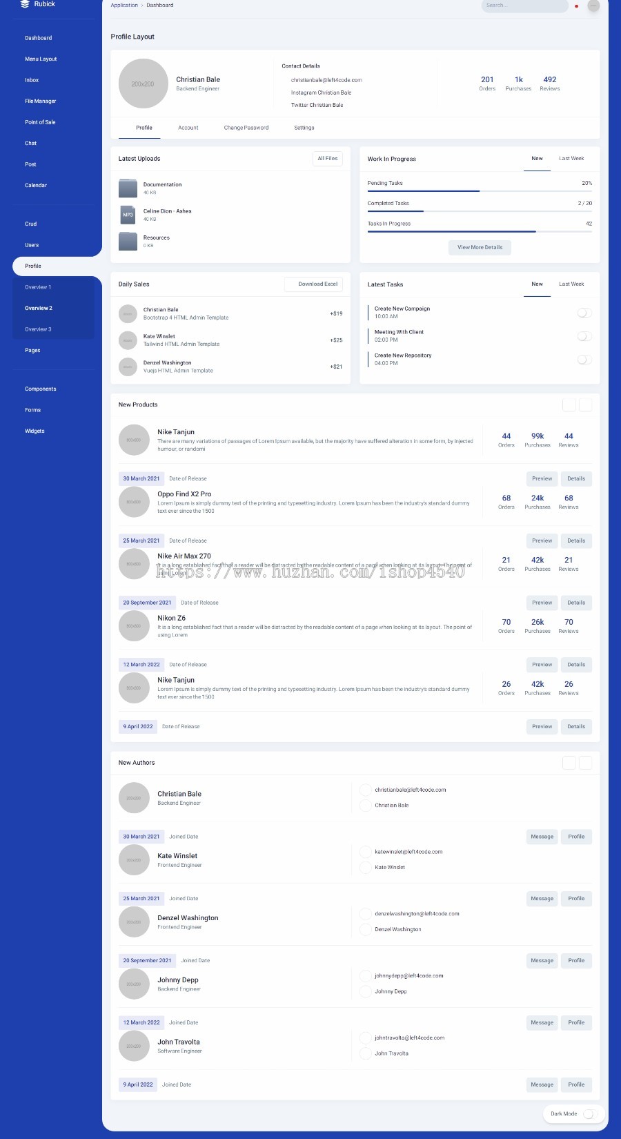Toggle the Meeting With Client task switch
Screen dimensions: 621x1139
click(x=584, y=336)
